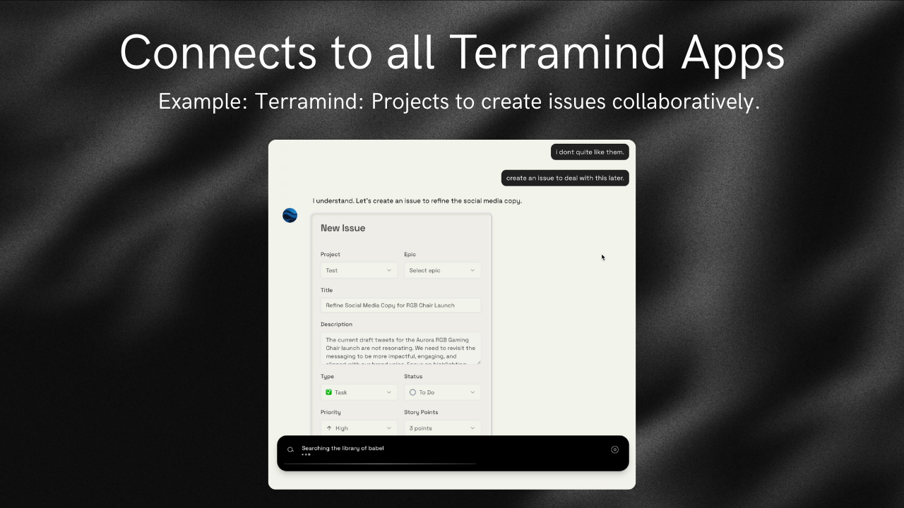Click the 'create an issue to deal with this later.' message
Screen dimensions: 904x508
pyautogui.click(x=565, y=178)
